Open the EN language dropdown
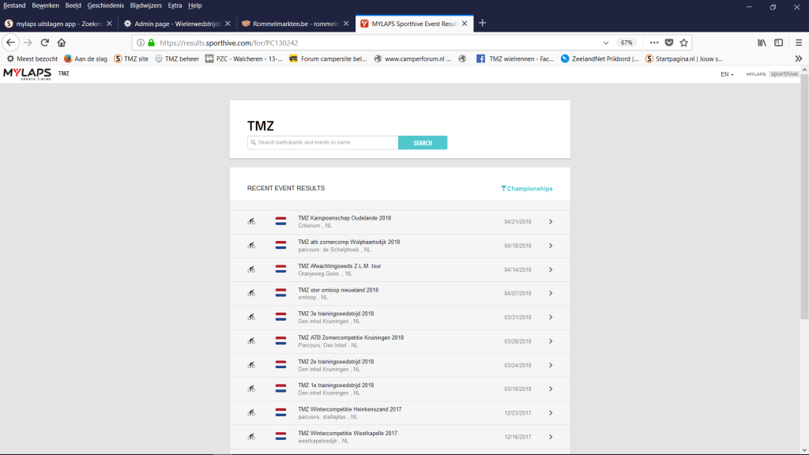 click(727, 74)
